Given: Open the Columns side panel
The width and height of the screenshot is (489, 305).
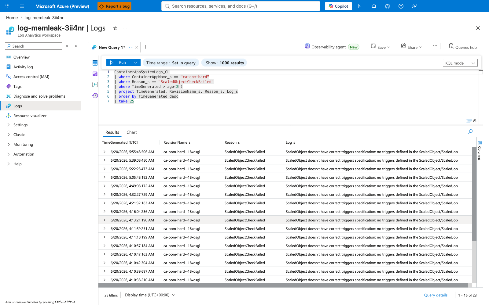Looking at the screenshot, I should pyautogui.click(x=480, y=151).
